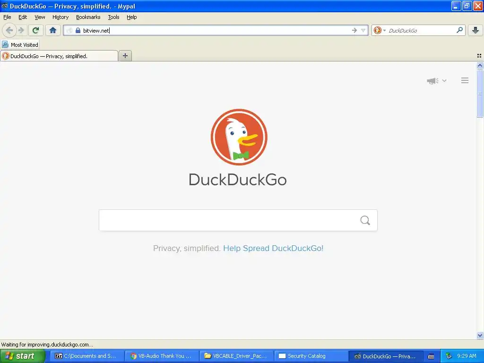The height and width of the screenshot is (363, 484).
Task: Switch to Security Catalog taskbar window
Action: (311, 356)
